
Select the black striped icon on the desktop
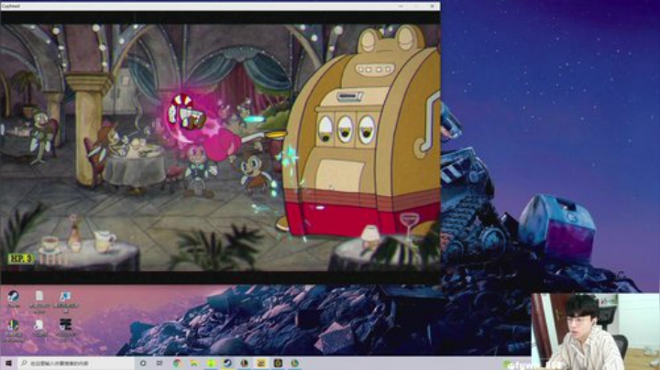point(65,328)
